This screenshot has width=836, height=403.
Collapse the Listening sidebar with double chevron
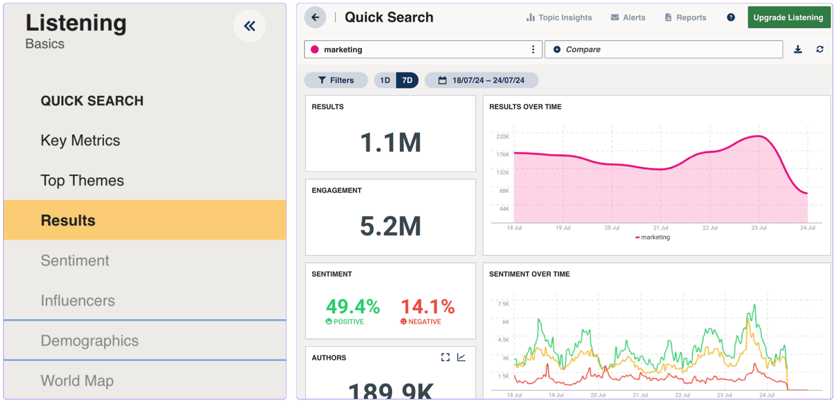pyautogui.click(x=249, y=26)
